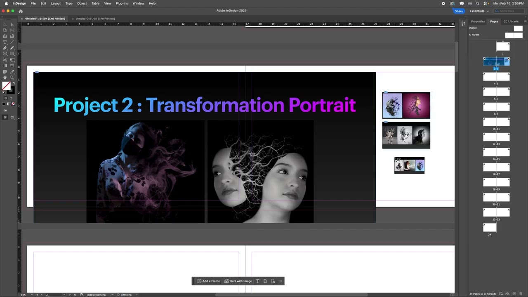528x297 pixels.
Task: Switch to CC Libraries tab
Action: (x=511, y=21)
